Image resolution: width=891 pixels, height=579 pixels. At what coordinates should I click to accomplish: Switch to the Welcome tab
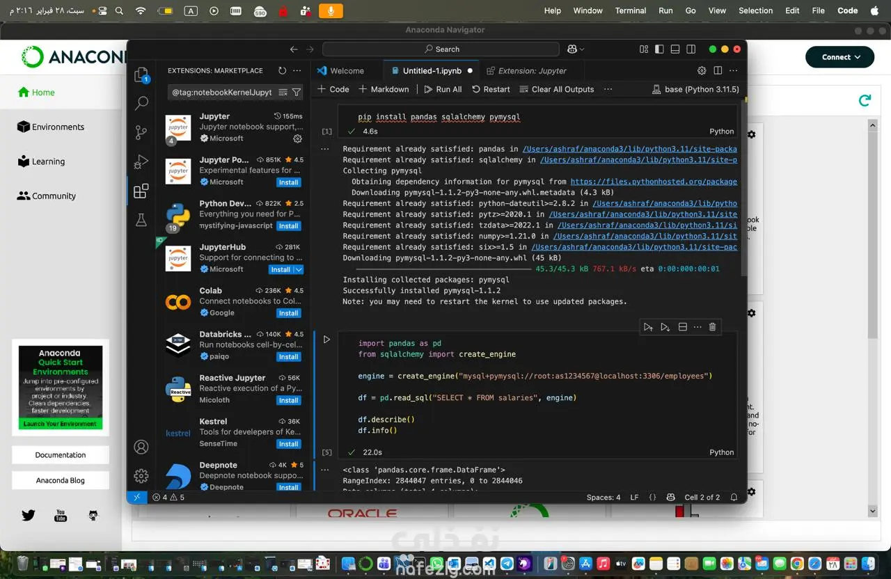(346, 70)
